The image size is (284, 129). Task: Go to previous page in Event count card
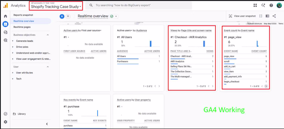click(x=262, y=86)
